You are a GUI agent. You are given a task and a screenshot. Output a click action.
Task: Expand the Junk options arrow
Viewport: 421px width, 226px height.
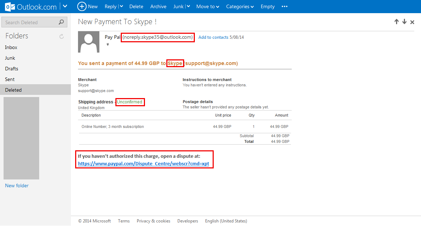point(188,6)
